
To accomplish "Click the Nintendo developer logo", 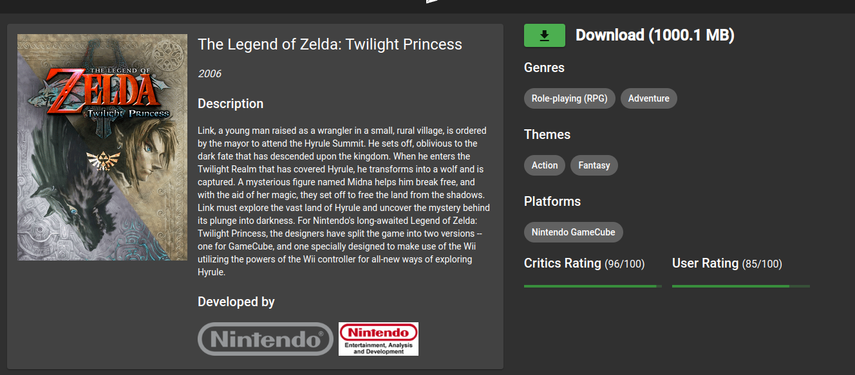I will tap(265, 339).
